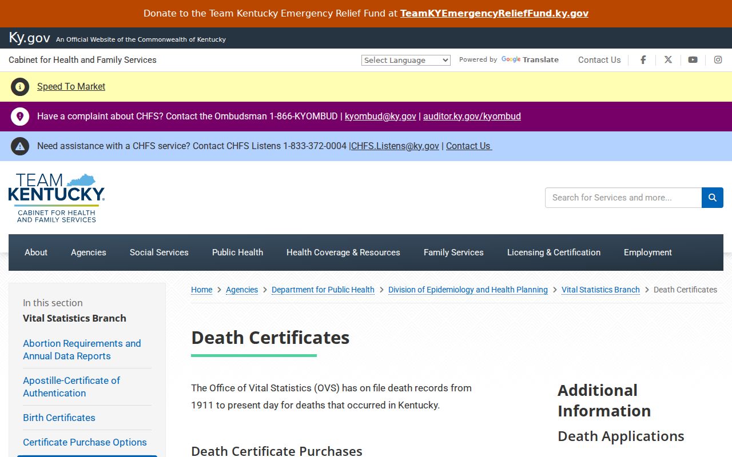Open the CHFS Facebook page icon

click(x=643, y=60)
